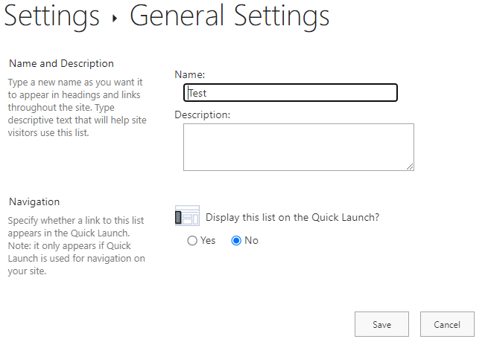491x339 pixels.
Task: Click the Quick Launch layout icon
Action: click(x=187, y=216)
